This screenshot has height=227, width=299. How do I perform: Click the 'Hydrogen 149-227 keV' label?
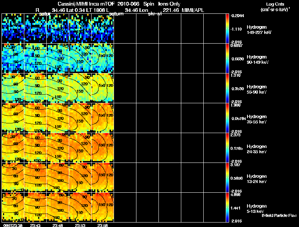[259, 30]
